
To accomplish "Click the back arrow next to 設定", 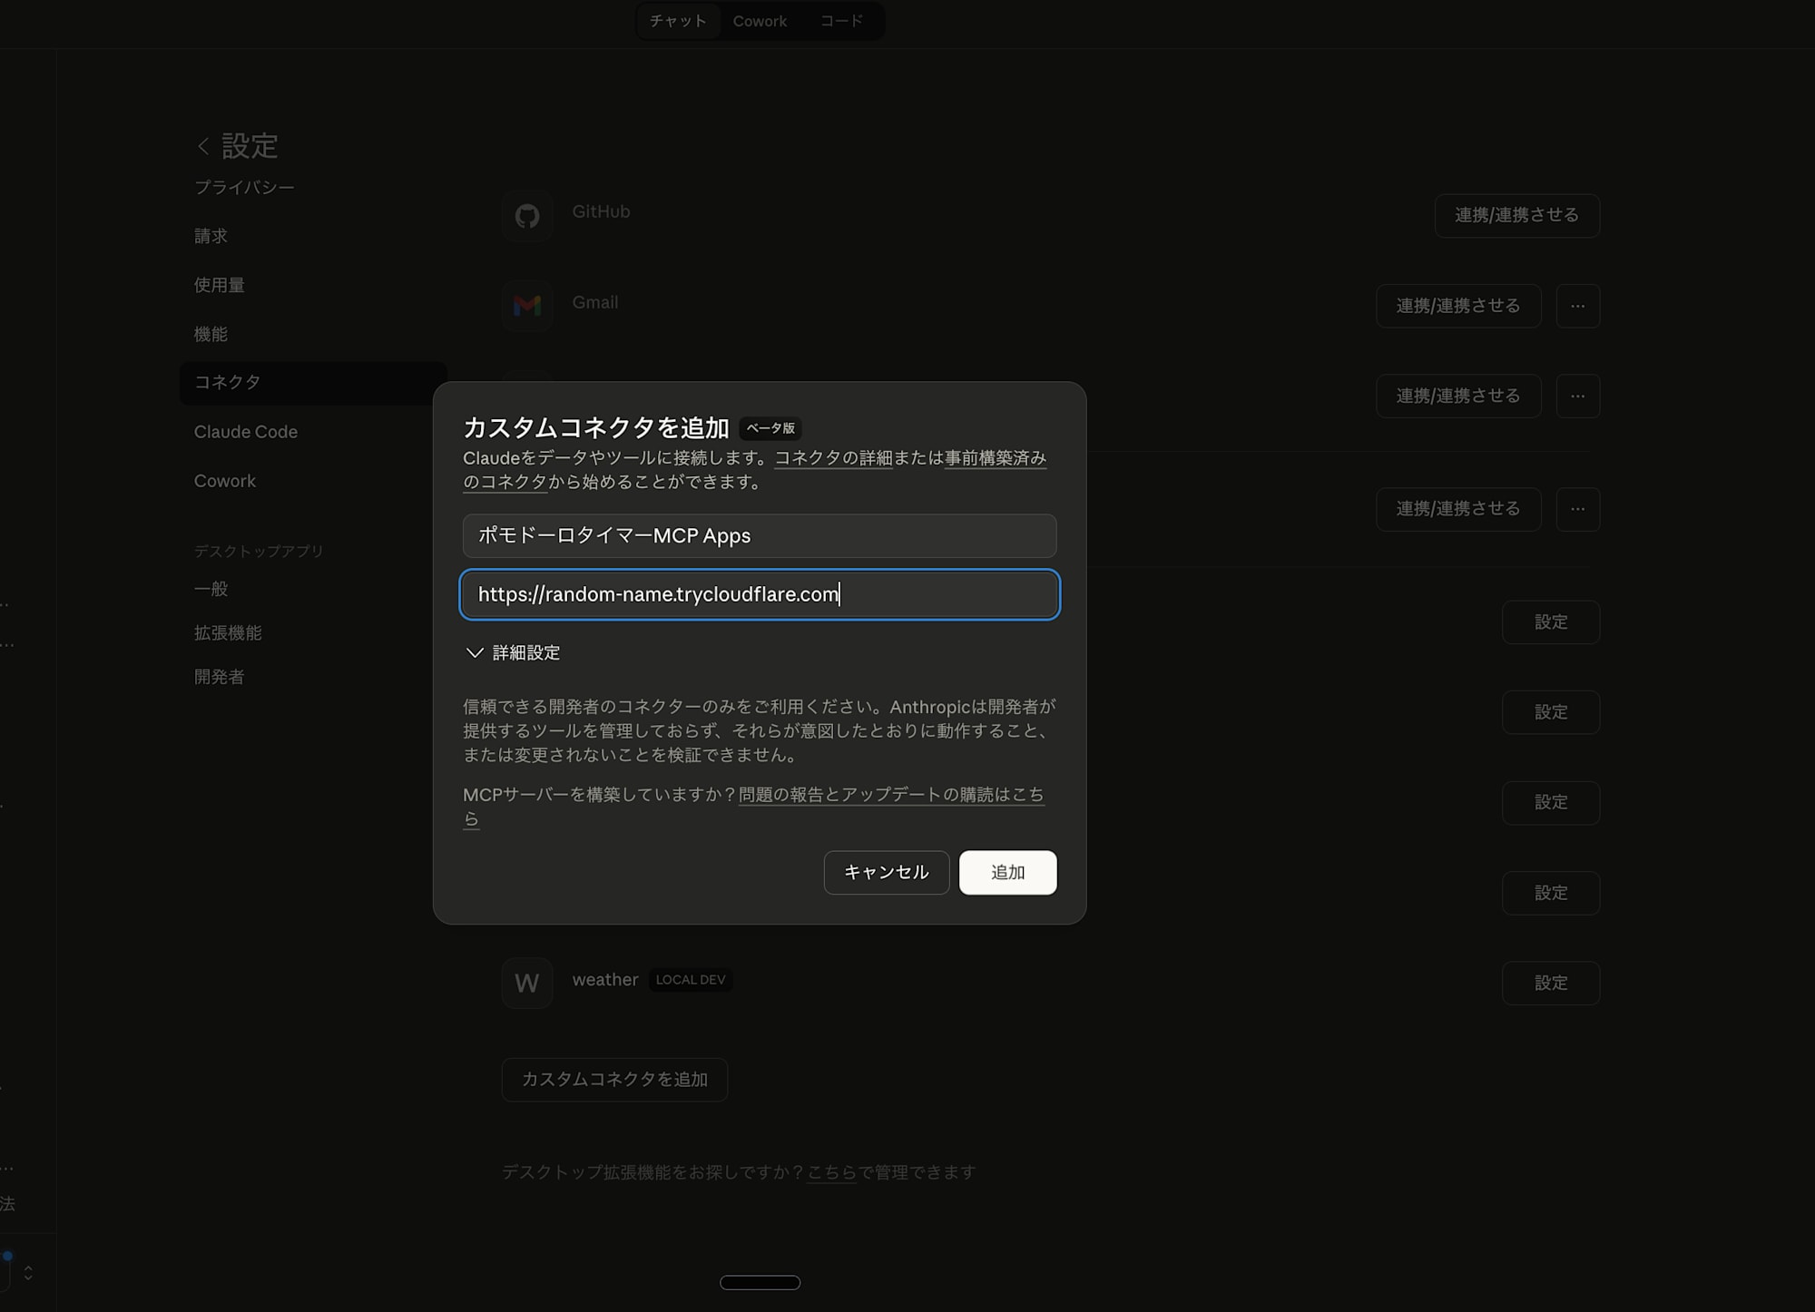I will tap(201, 146).
